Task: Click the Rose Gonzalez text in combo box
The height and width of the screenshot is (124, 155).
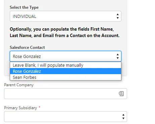Action: (27, 56)
